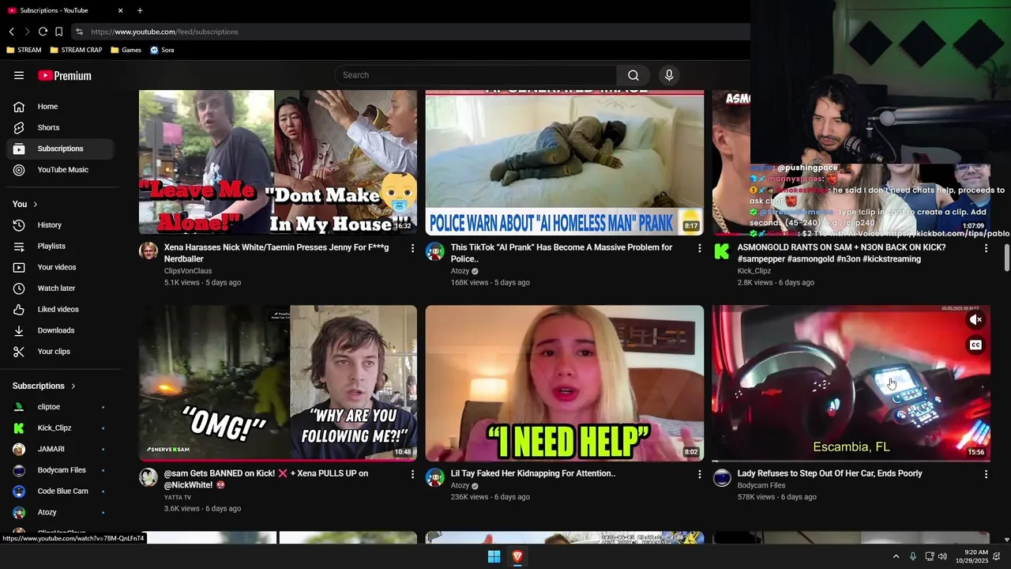Open title 'Lil Tay Faked Her Kidnapping'

533,473
